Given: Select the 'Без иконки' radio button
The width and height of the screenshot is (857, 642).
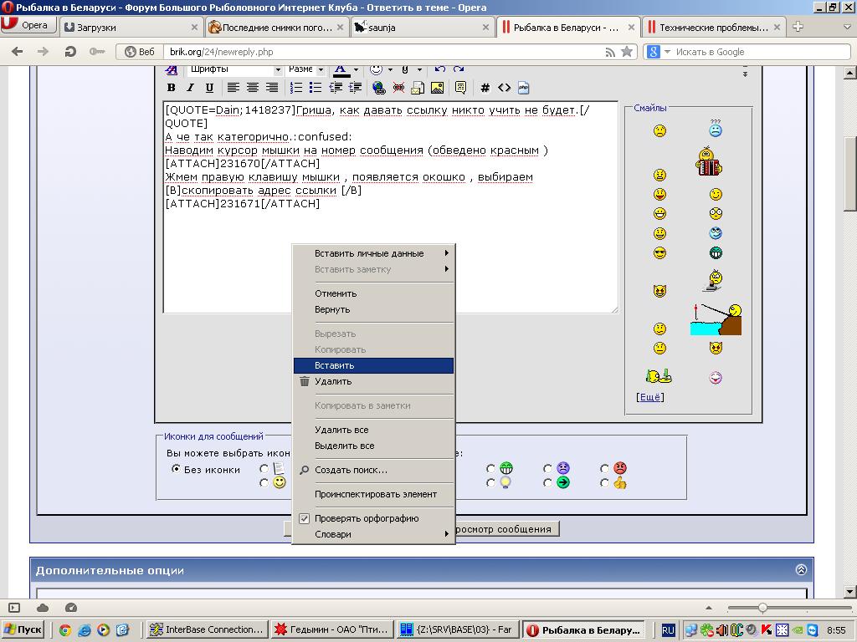Looking at the screenshot, I should click(176, 469).
